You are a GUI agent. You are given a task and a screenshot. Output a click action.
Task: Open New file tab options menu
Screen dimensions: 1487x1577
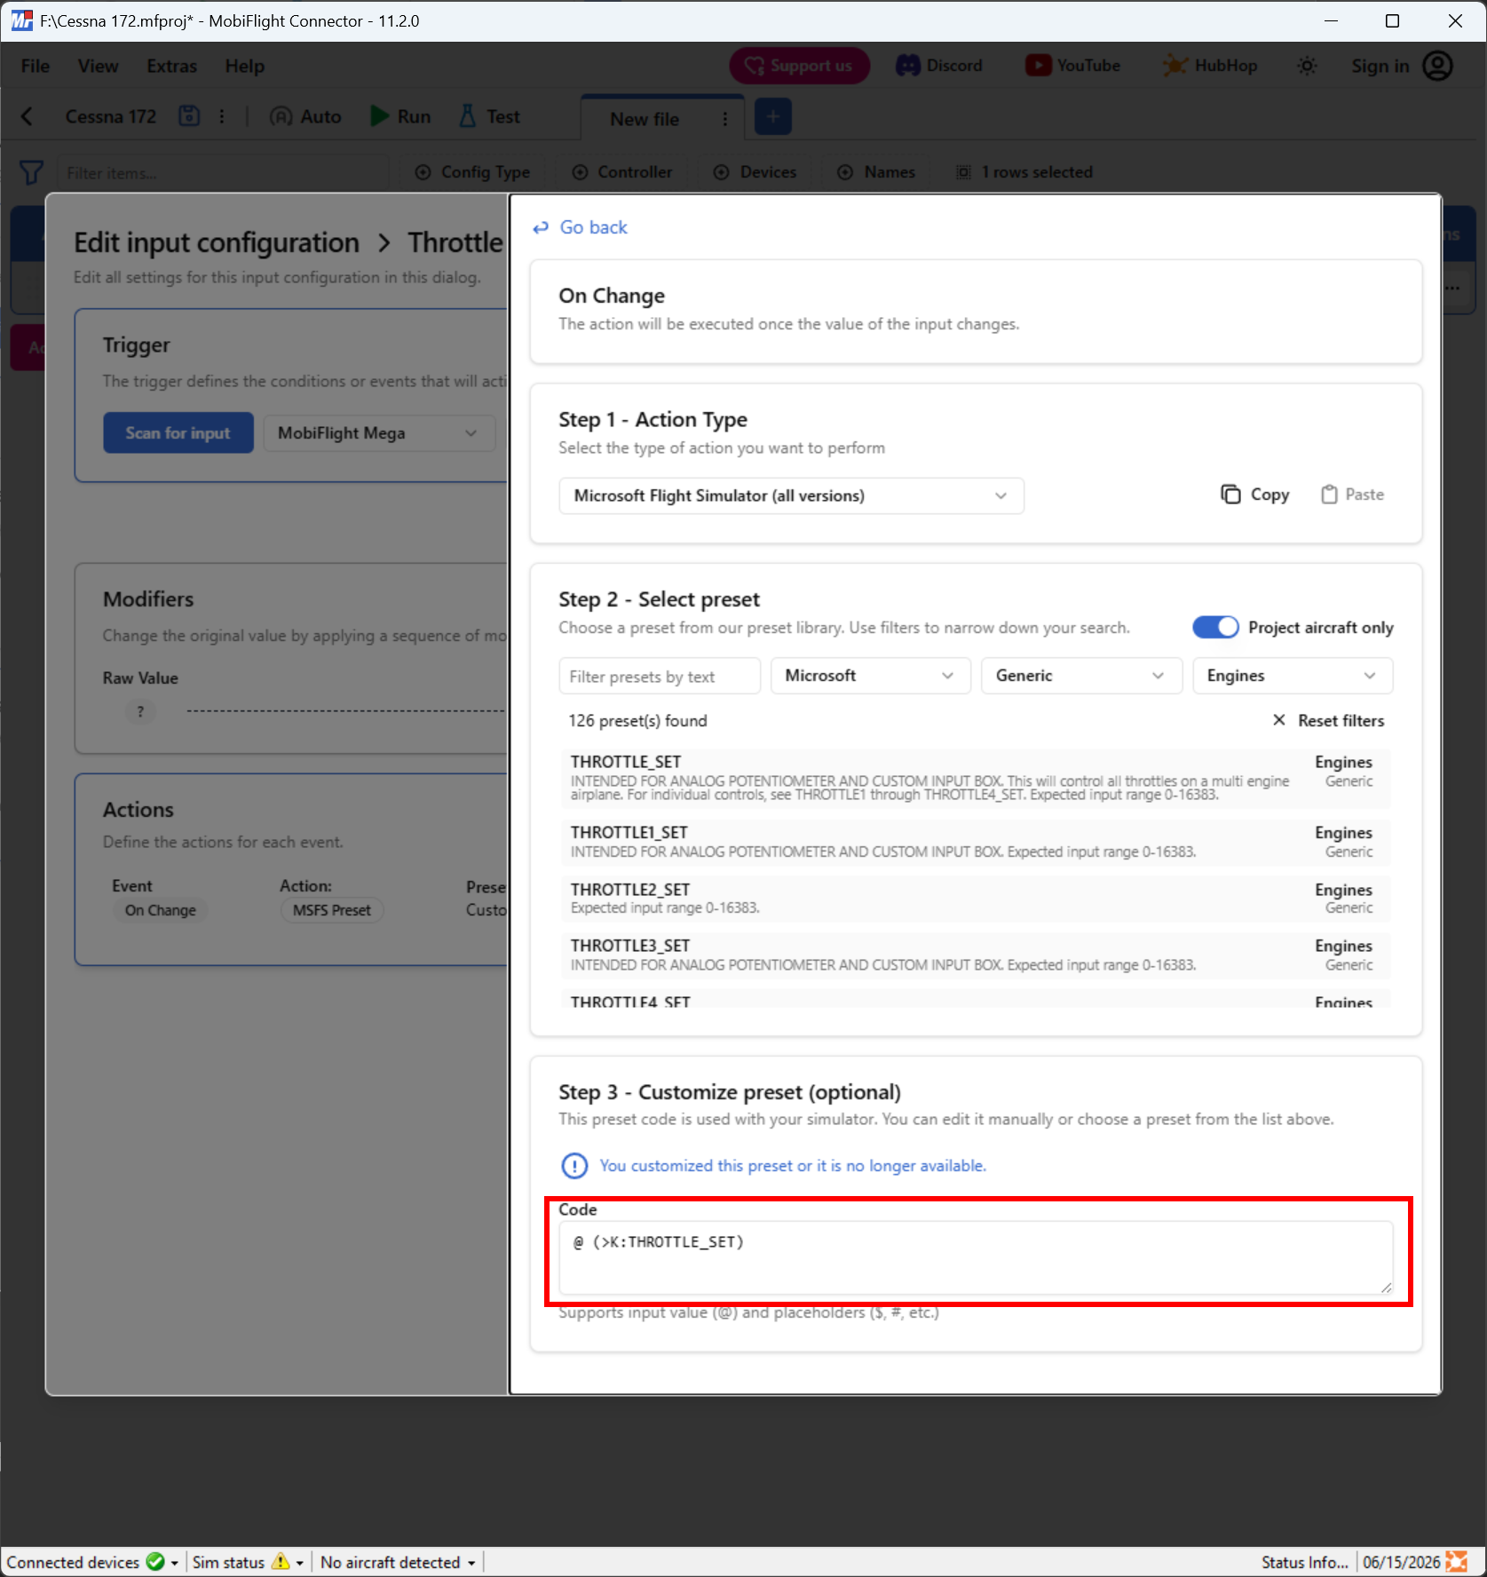coord(725,118)
